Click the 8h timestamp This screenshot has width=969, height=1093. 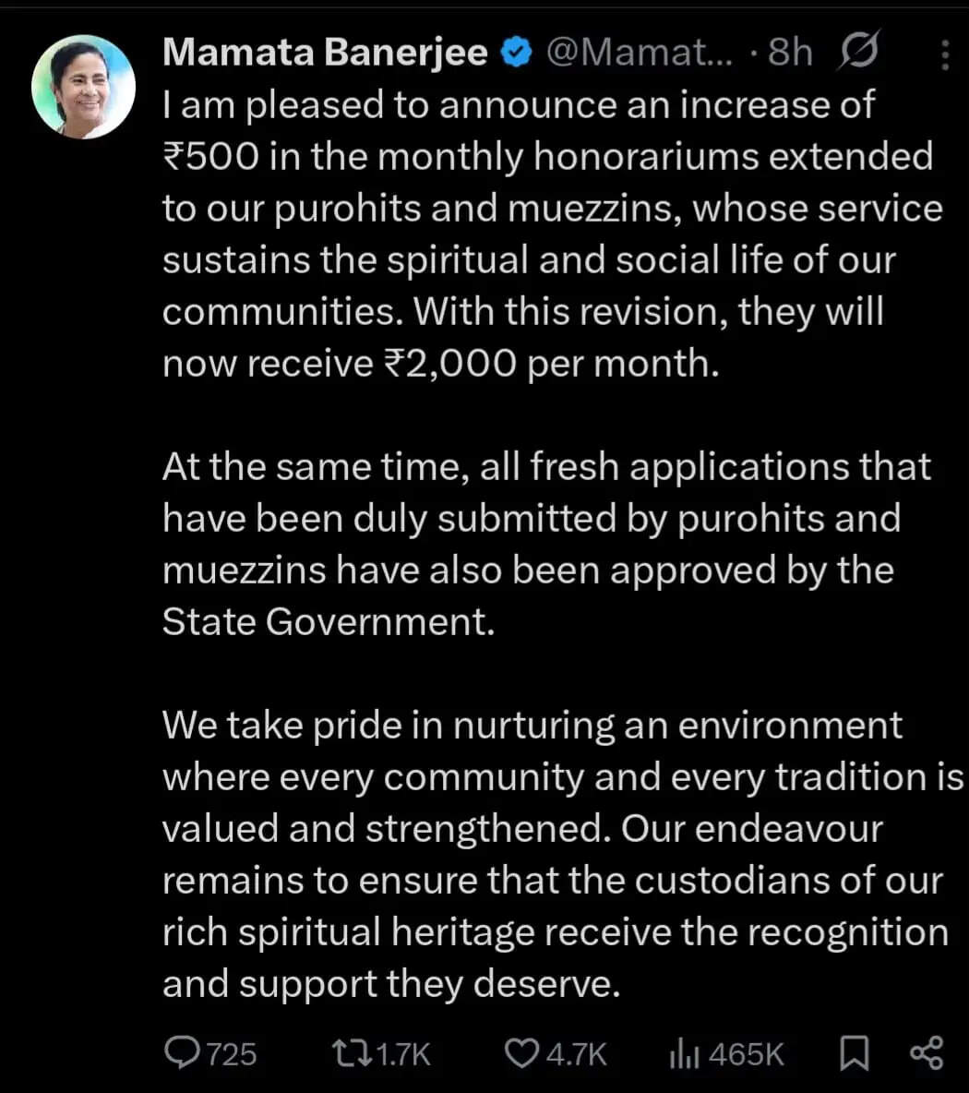point(790,53)
